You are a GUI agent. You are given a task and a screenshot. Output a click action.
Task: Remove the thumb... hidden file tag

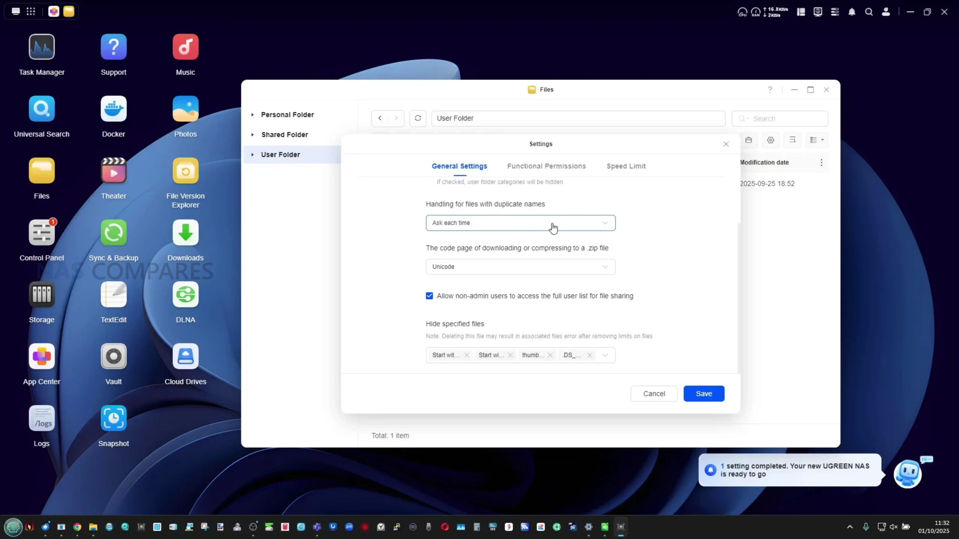pos(550,355)
